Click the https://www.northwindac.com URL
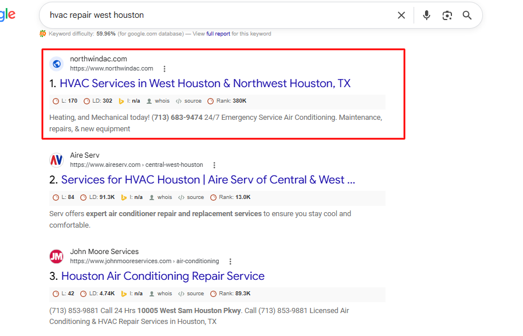The image size is (523, 336). 111,68
